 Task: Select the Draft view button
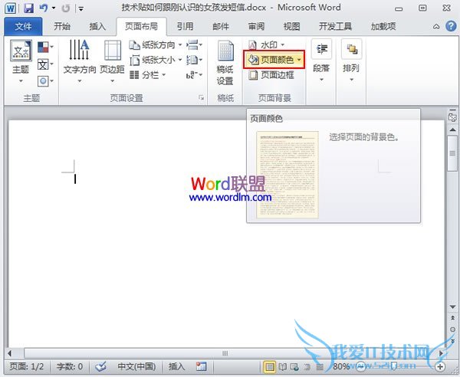[320, 367]
